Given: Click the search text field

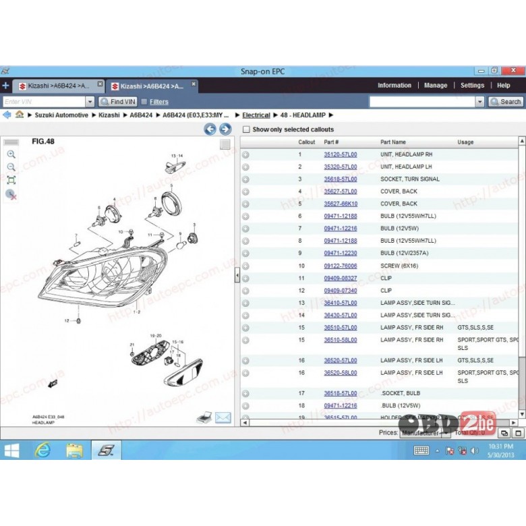Looking at the screenshot, I should point(422,102).
